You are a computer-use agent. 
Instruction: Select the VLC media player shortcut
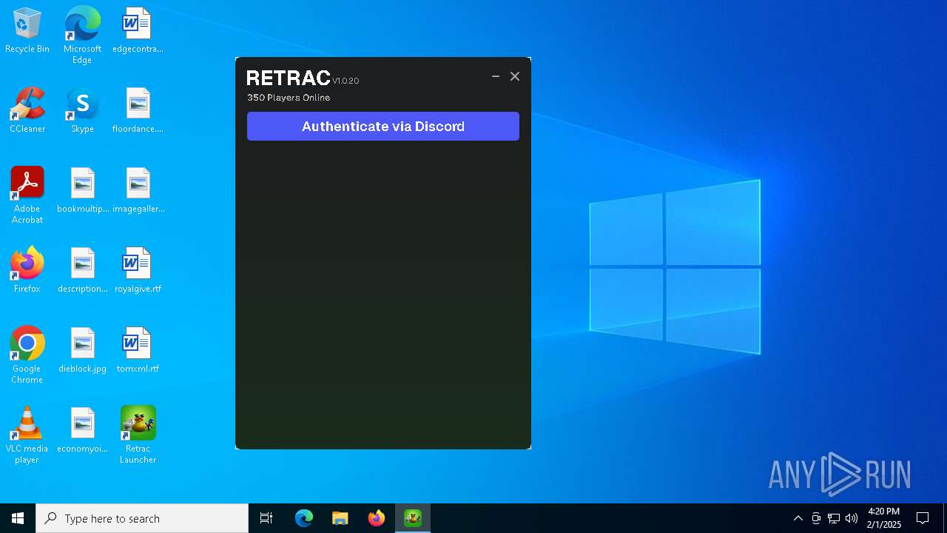coord(27,435)
